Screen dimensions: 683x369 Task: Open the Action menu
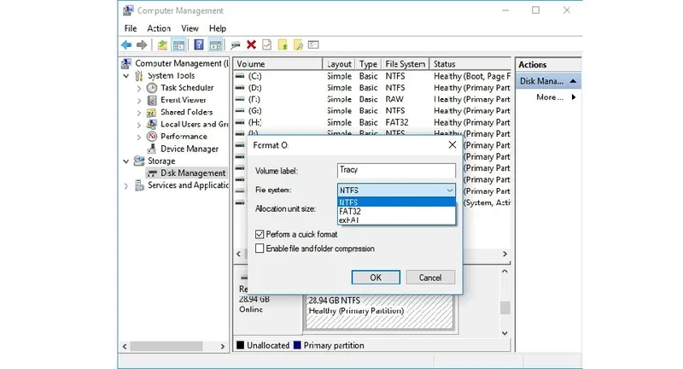point(159,28)
